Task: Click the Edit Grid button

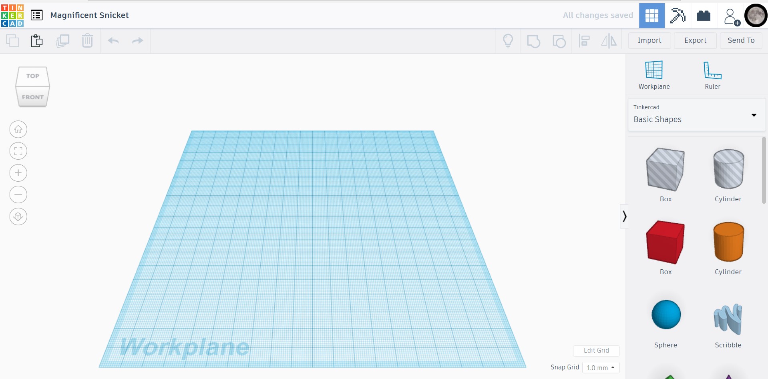Action: click(x=596, y=351)
